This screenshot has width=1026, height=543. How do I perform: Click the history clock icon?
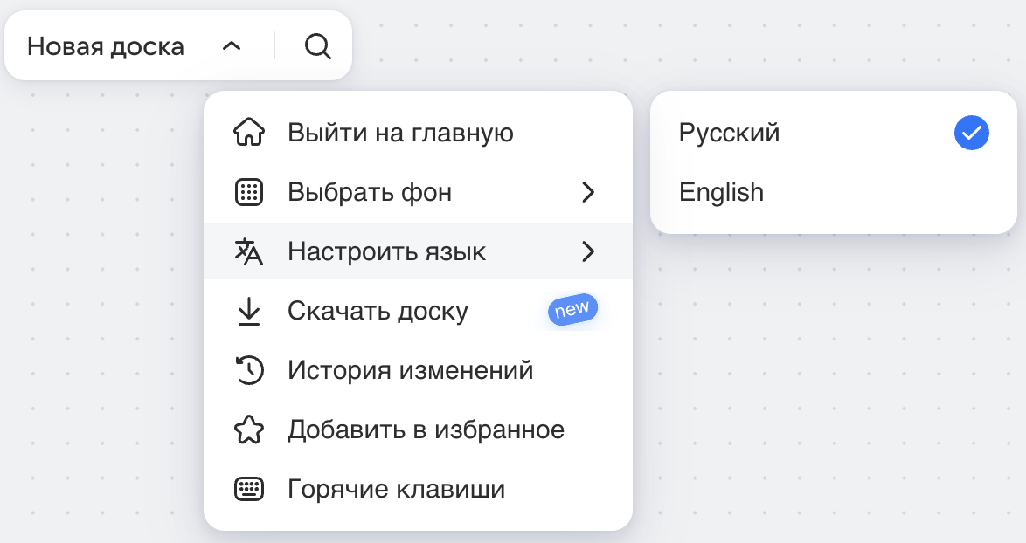(249, 370)
